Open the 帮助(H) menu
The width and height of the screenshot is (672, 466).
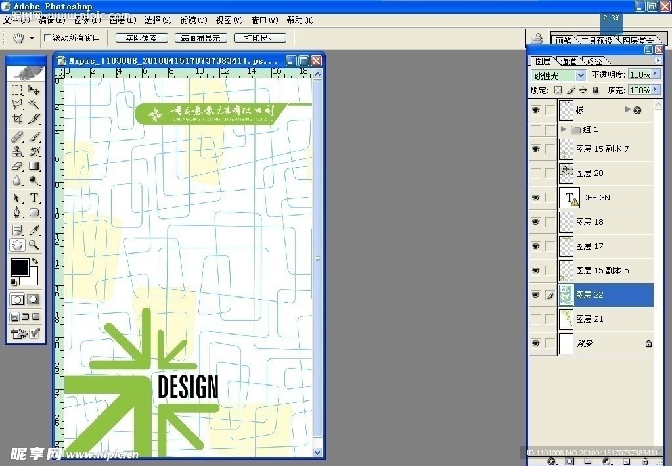[300, 20]
